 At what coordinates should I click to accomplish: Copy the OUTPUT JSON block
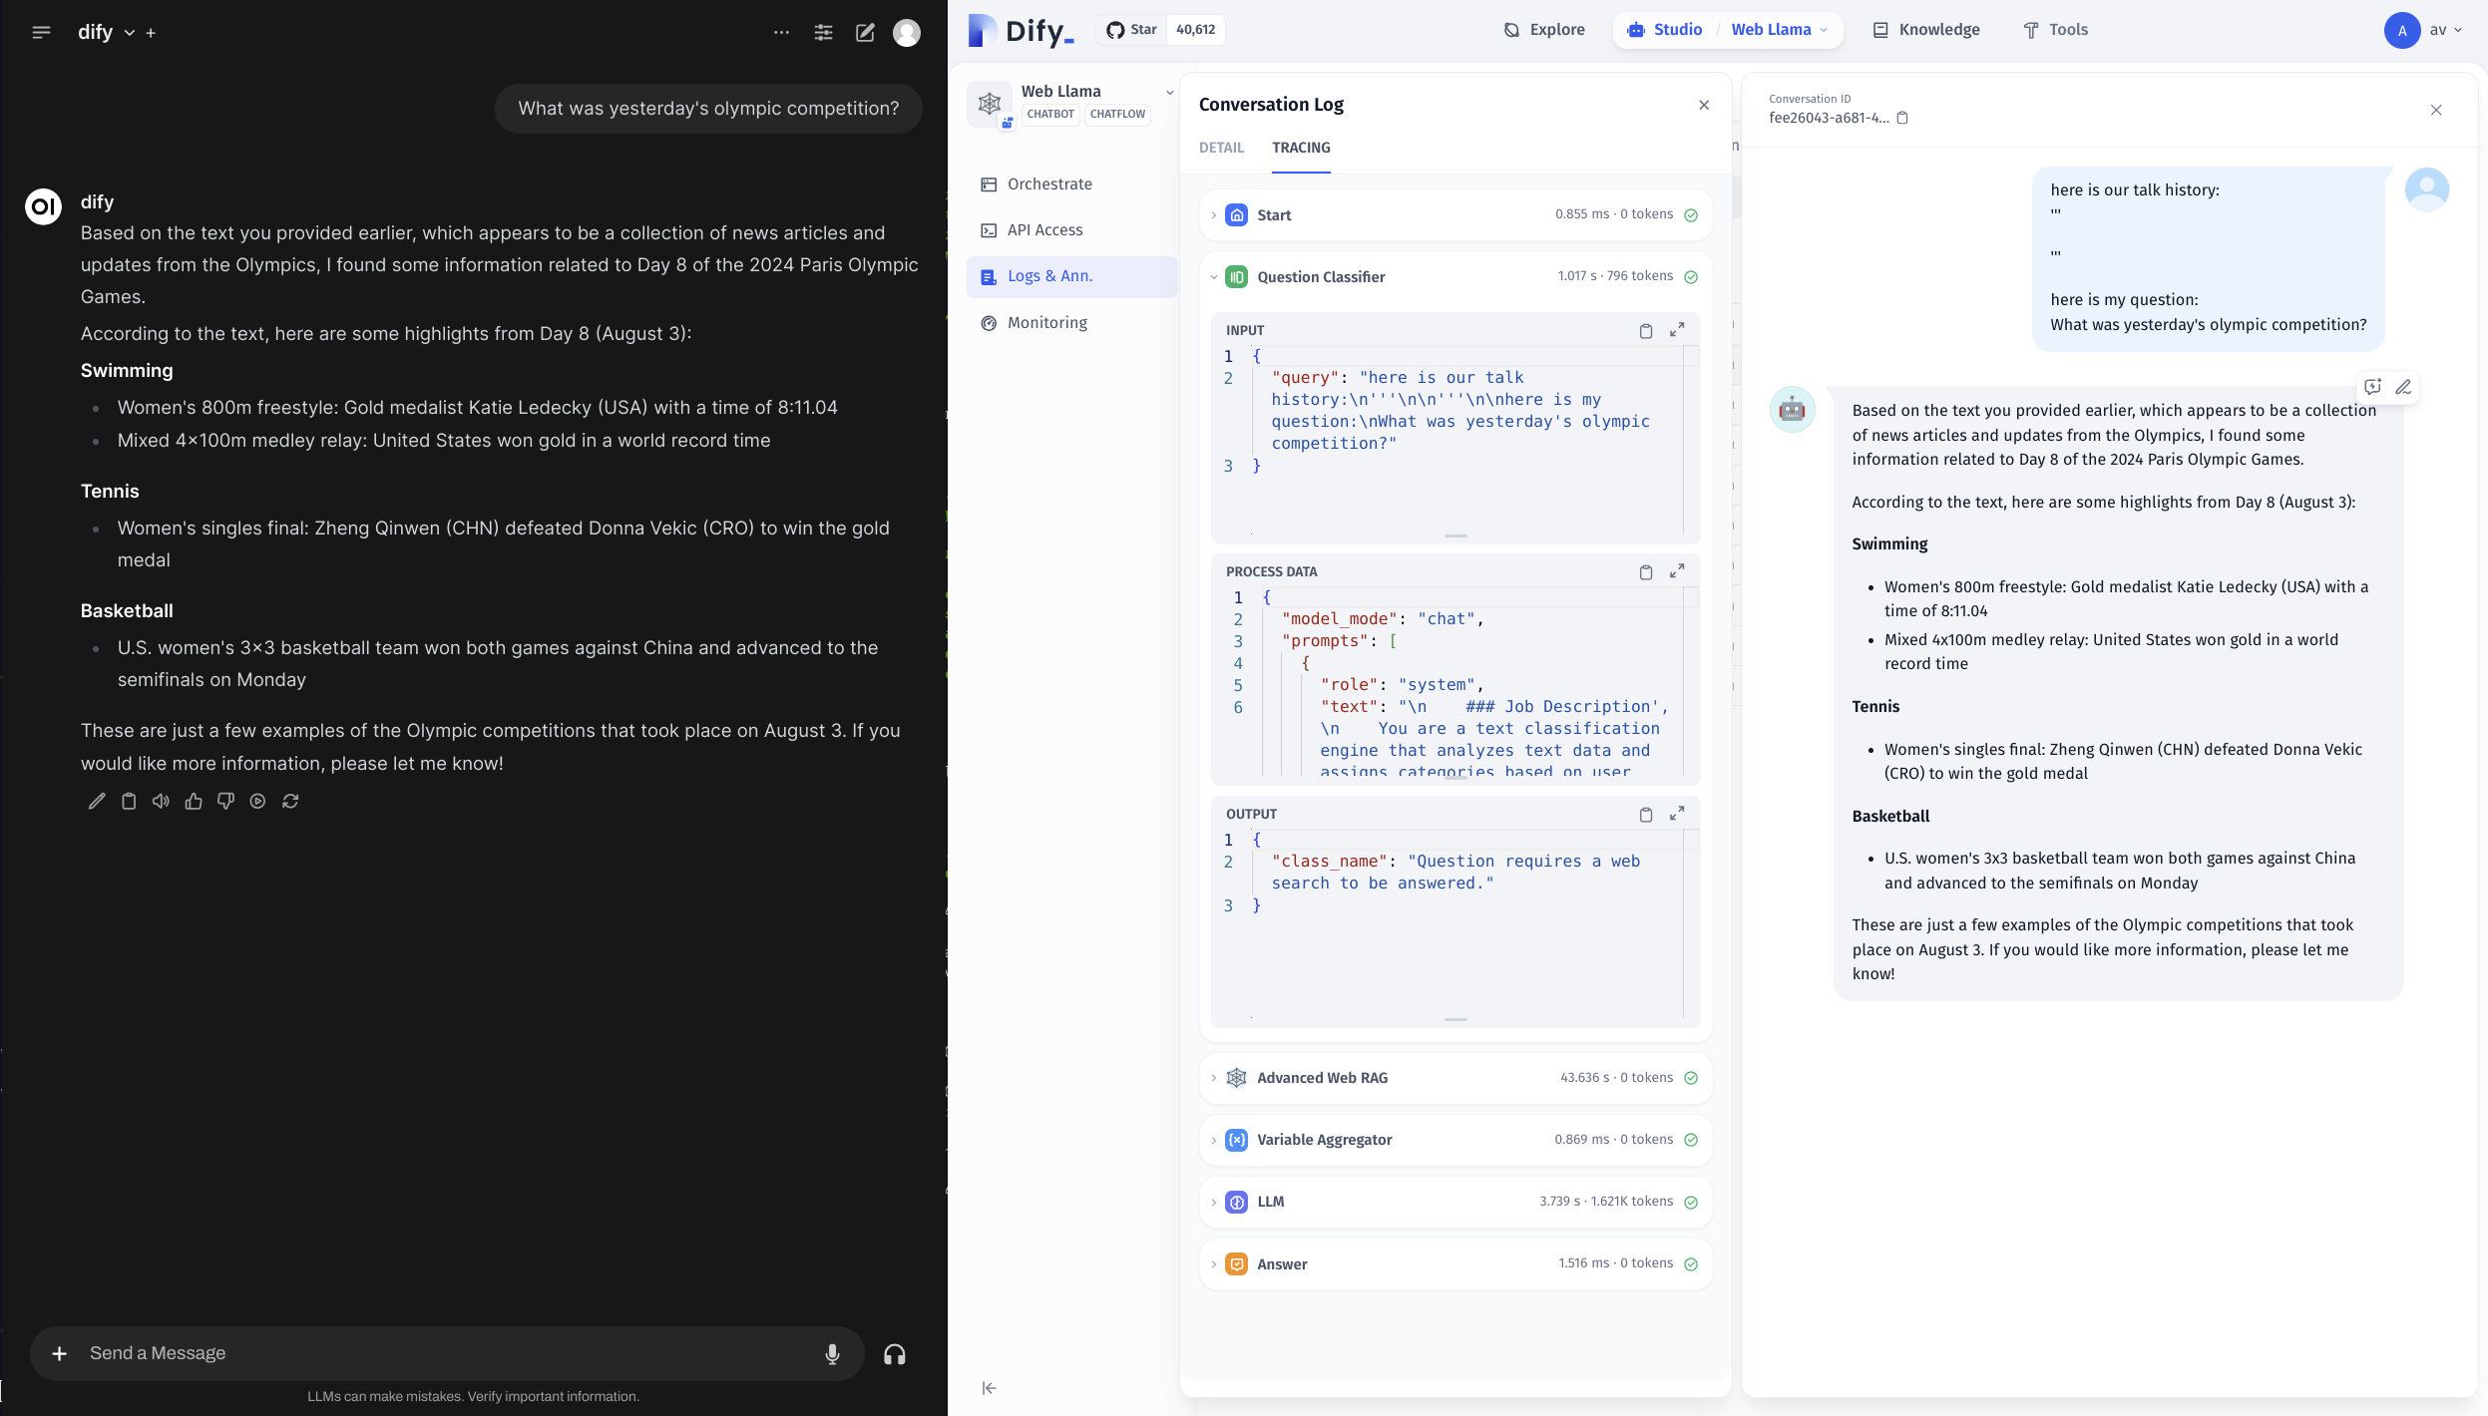(1646, 815)
